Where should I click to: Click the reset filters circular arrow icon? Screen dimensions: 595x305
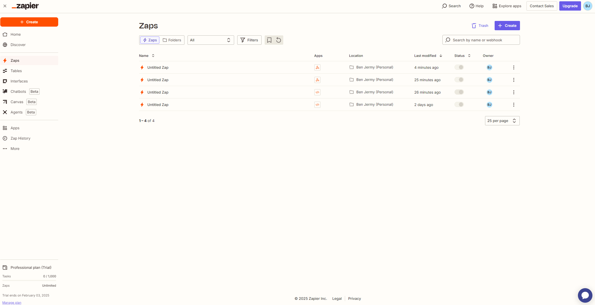(x=279, y=40)
